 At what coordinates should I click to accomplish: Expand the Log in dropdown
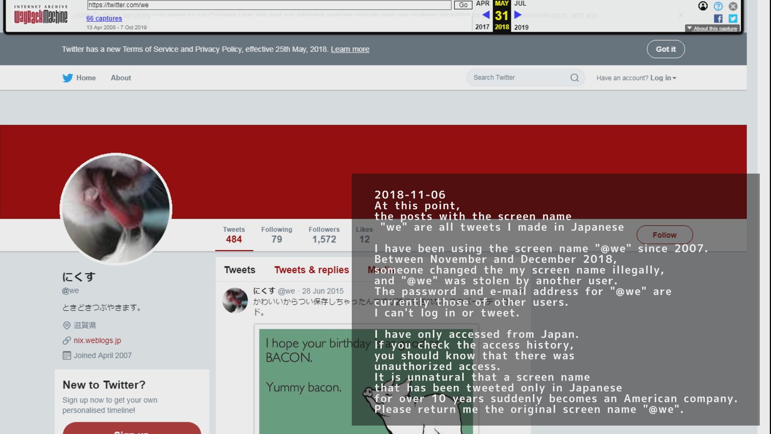pos(663,78)
